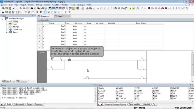The image size is (194, 109).
Task: Click the Undo toolbar icon
Action: [14, 8]
